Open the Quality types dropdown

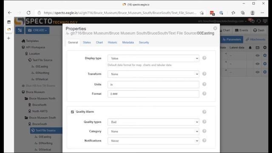click(153, 122)
